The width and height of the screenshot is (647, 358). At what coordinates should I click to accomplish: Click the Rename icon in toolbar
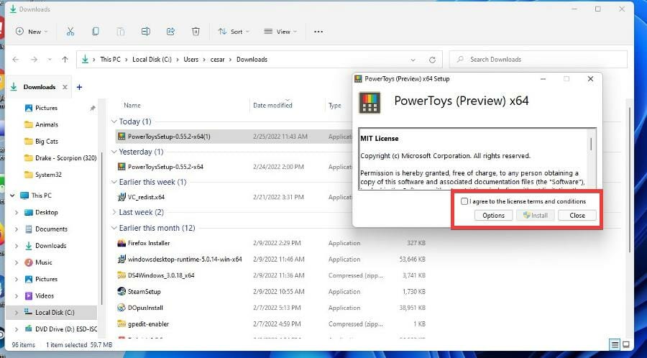pos(146,32)
